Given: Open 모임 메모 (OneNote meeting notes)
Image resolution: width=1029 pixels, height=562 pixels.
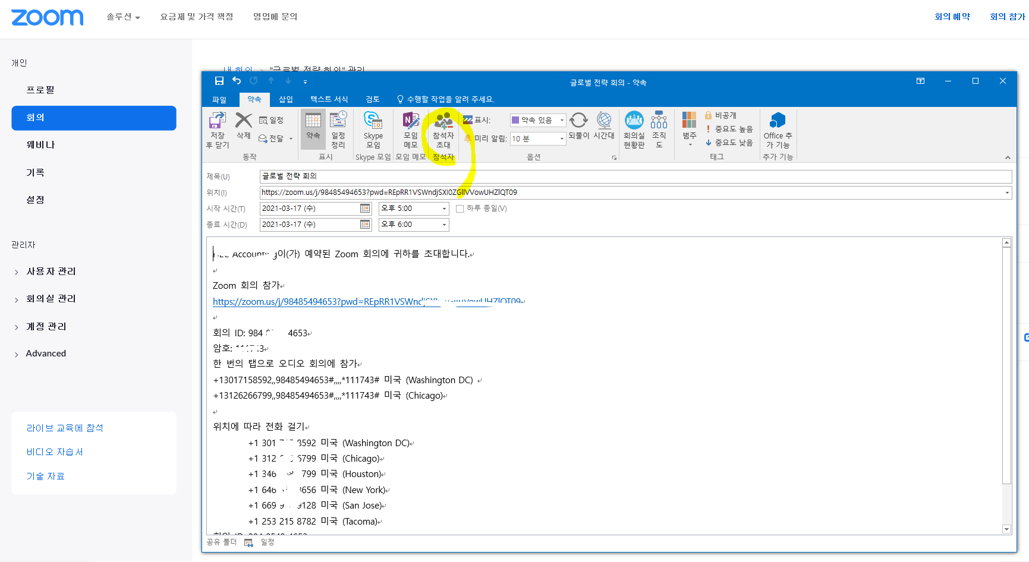Looking at the screenshot, I should click(x=411, y=129).
